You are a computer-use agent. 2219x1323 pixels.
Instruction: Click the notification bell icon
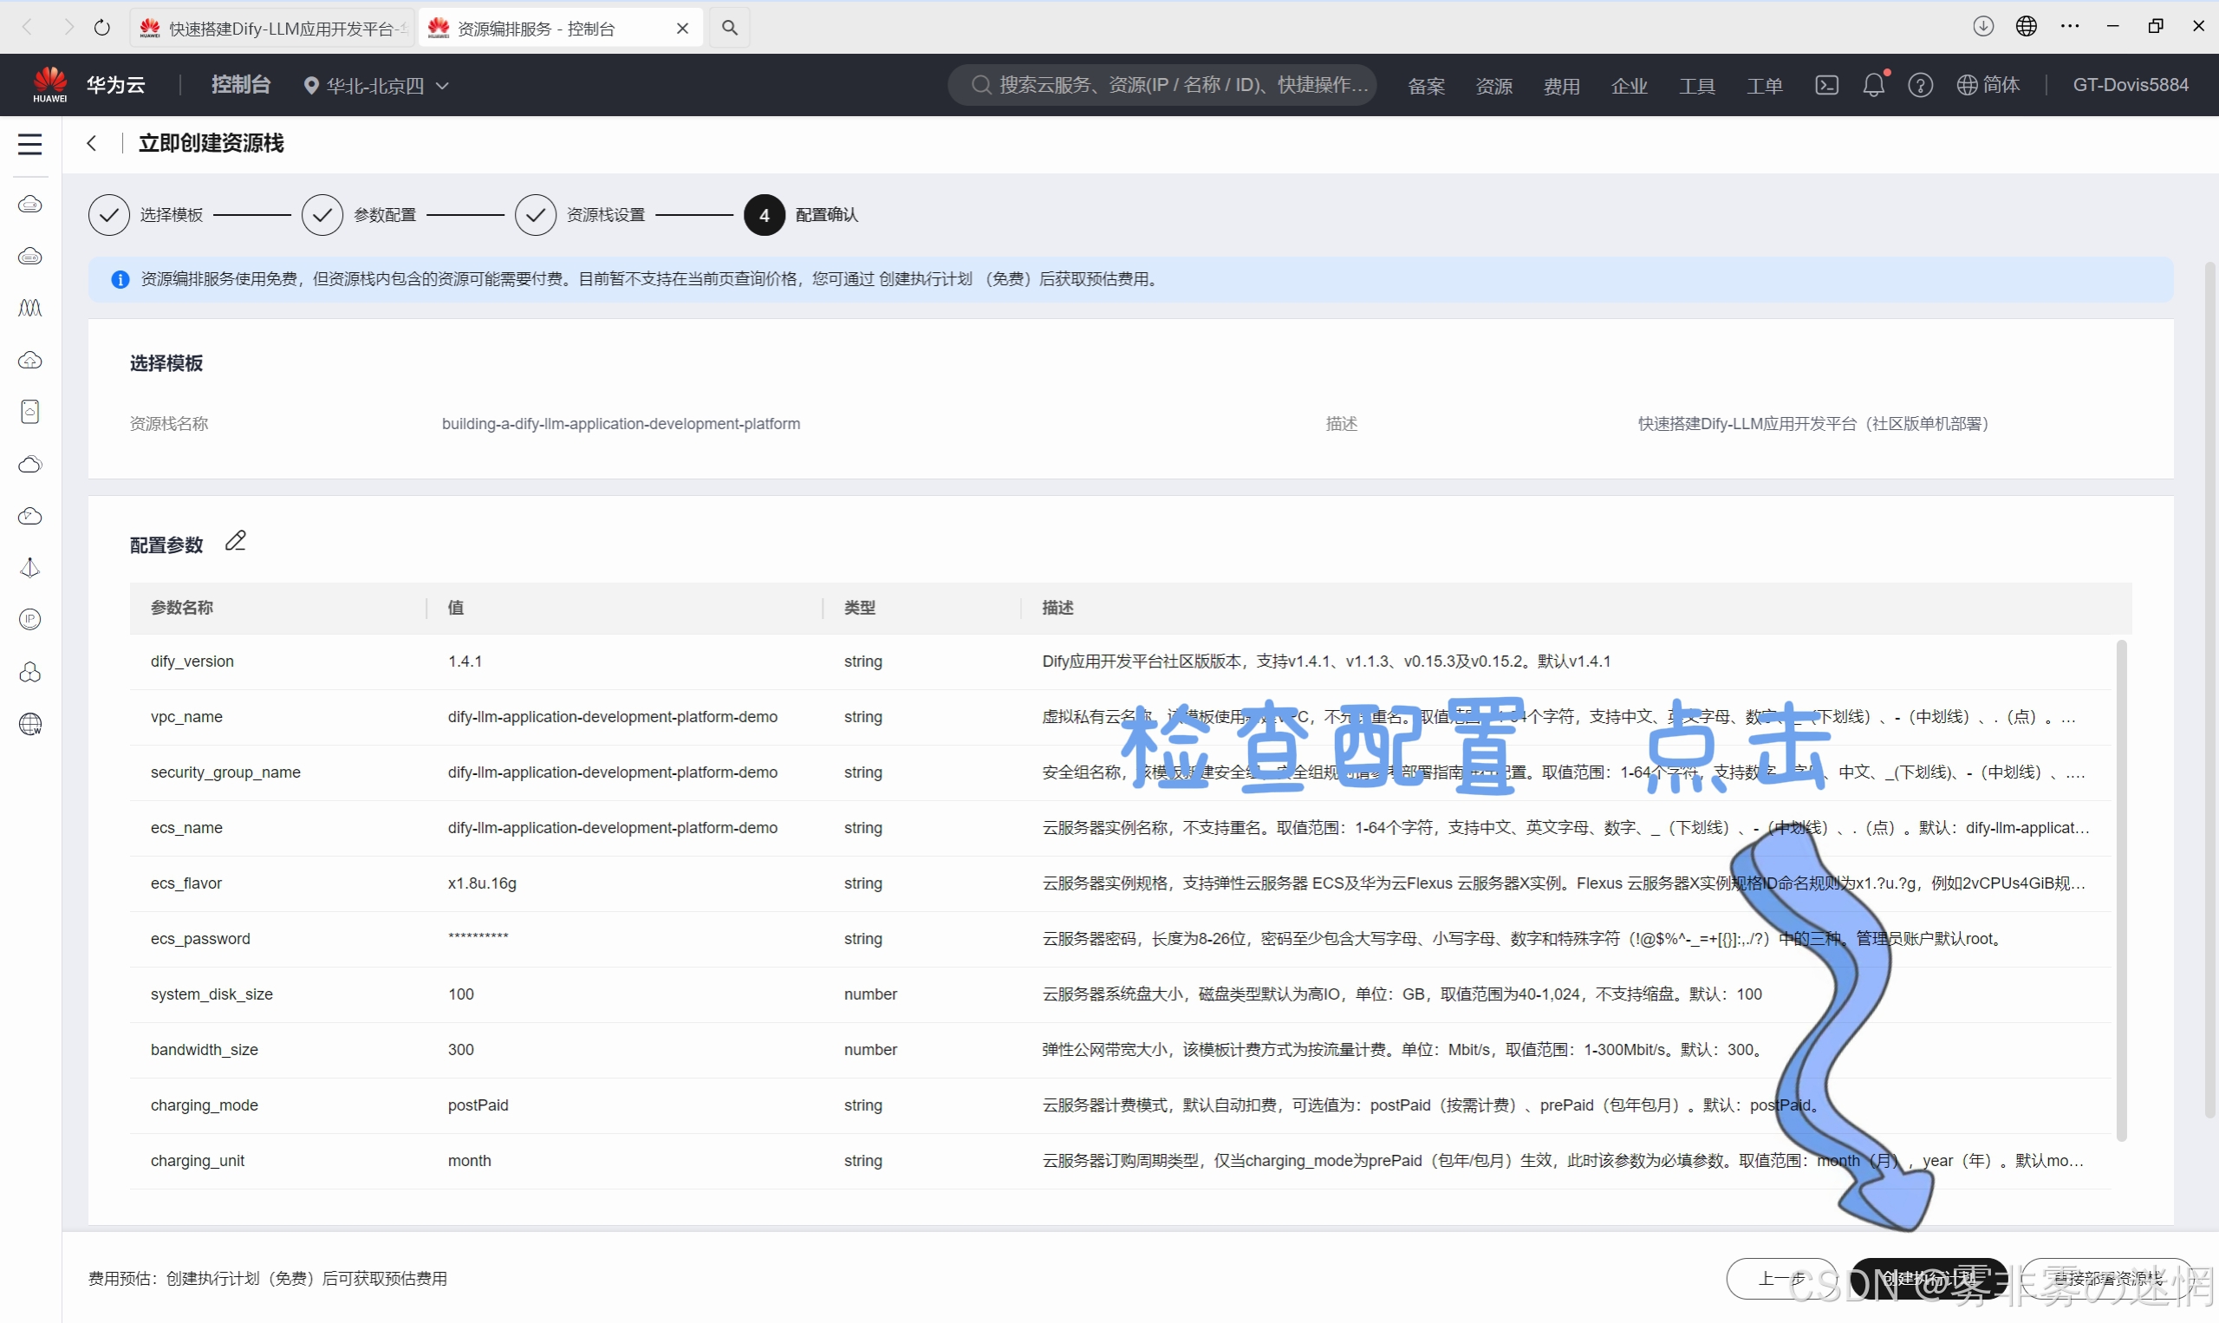click(1873, 85)
